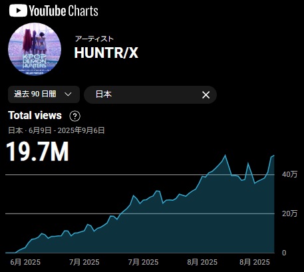Click the アーティスト label
The height and width of the screenshot is (272, 304).
[x=94, y=39]
